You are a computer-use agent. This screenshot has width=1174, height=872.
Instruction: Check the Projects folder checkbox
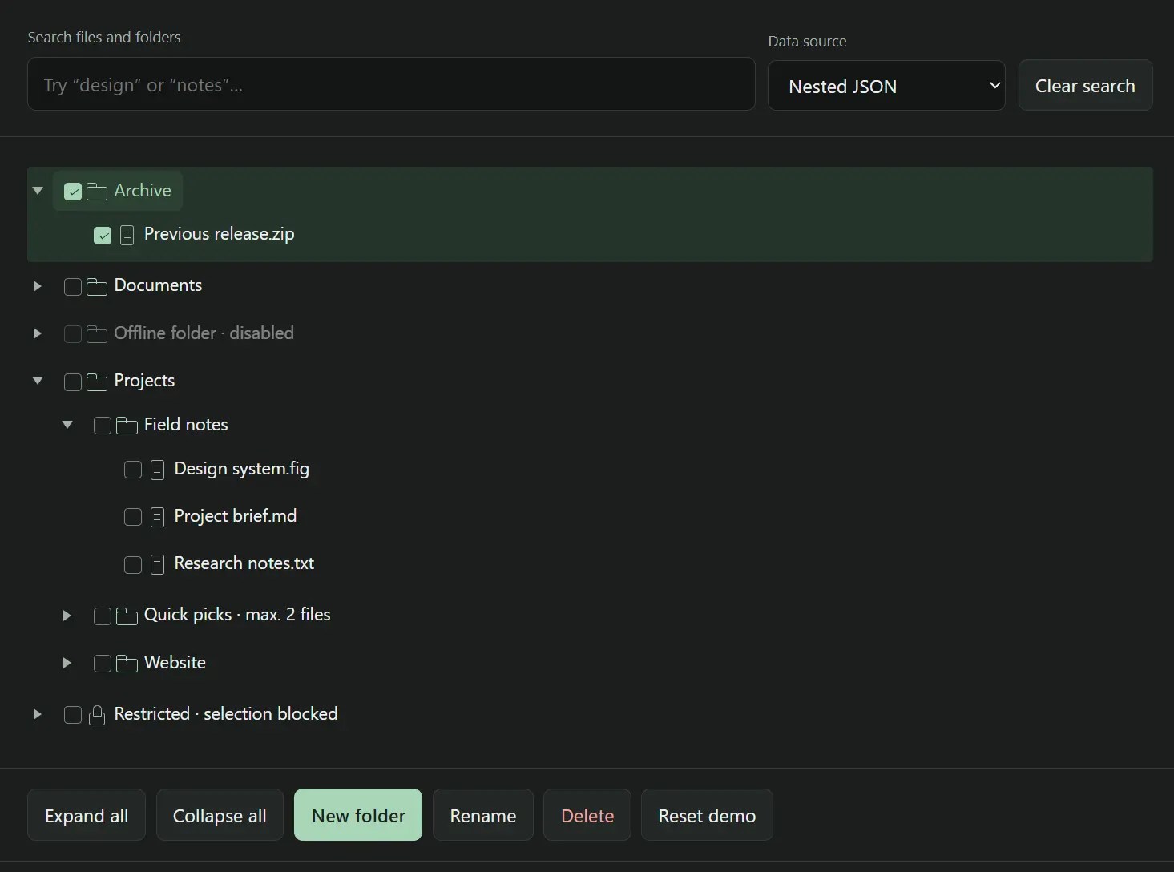click(73, 381)
